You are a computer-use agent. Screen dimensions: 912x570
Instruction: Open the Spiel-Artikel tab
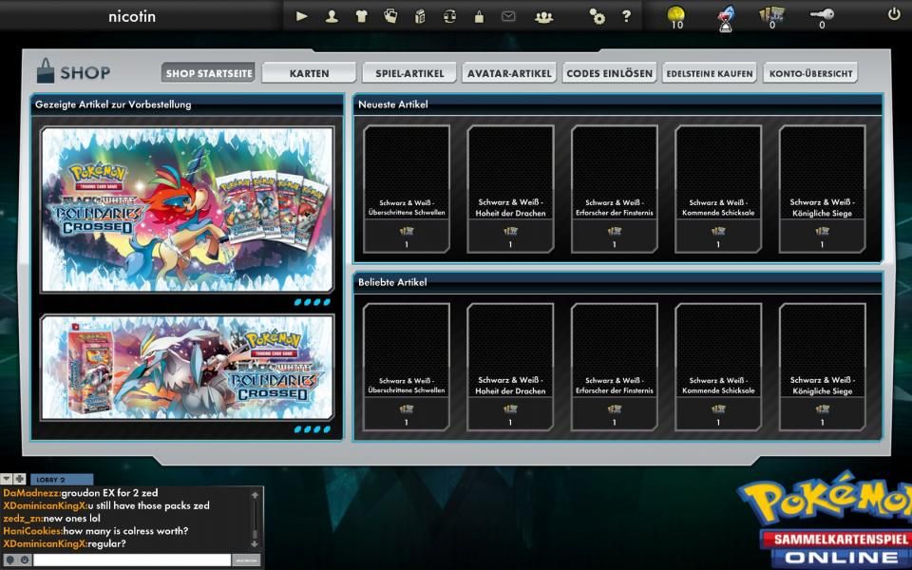coord(408,73)
